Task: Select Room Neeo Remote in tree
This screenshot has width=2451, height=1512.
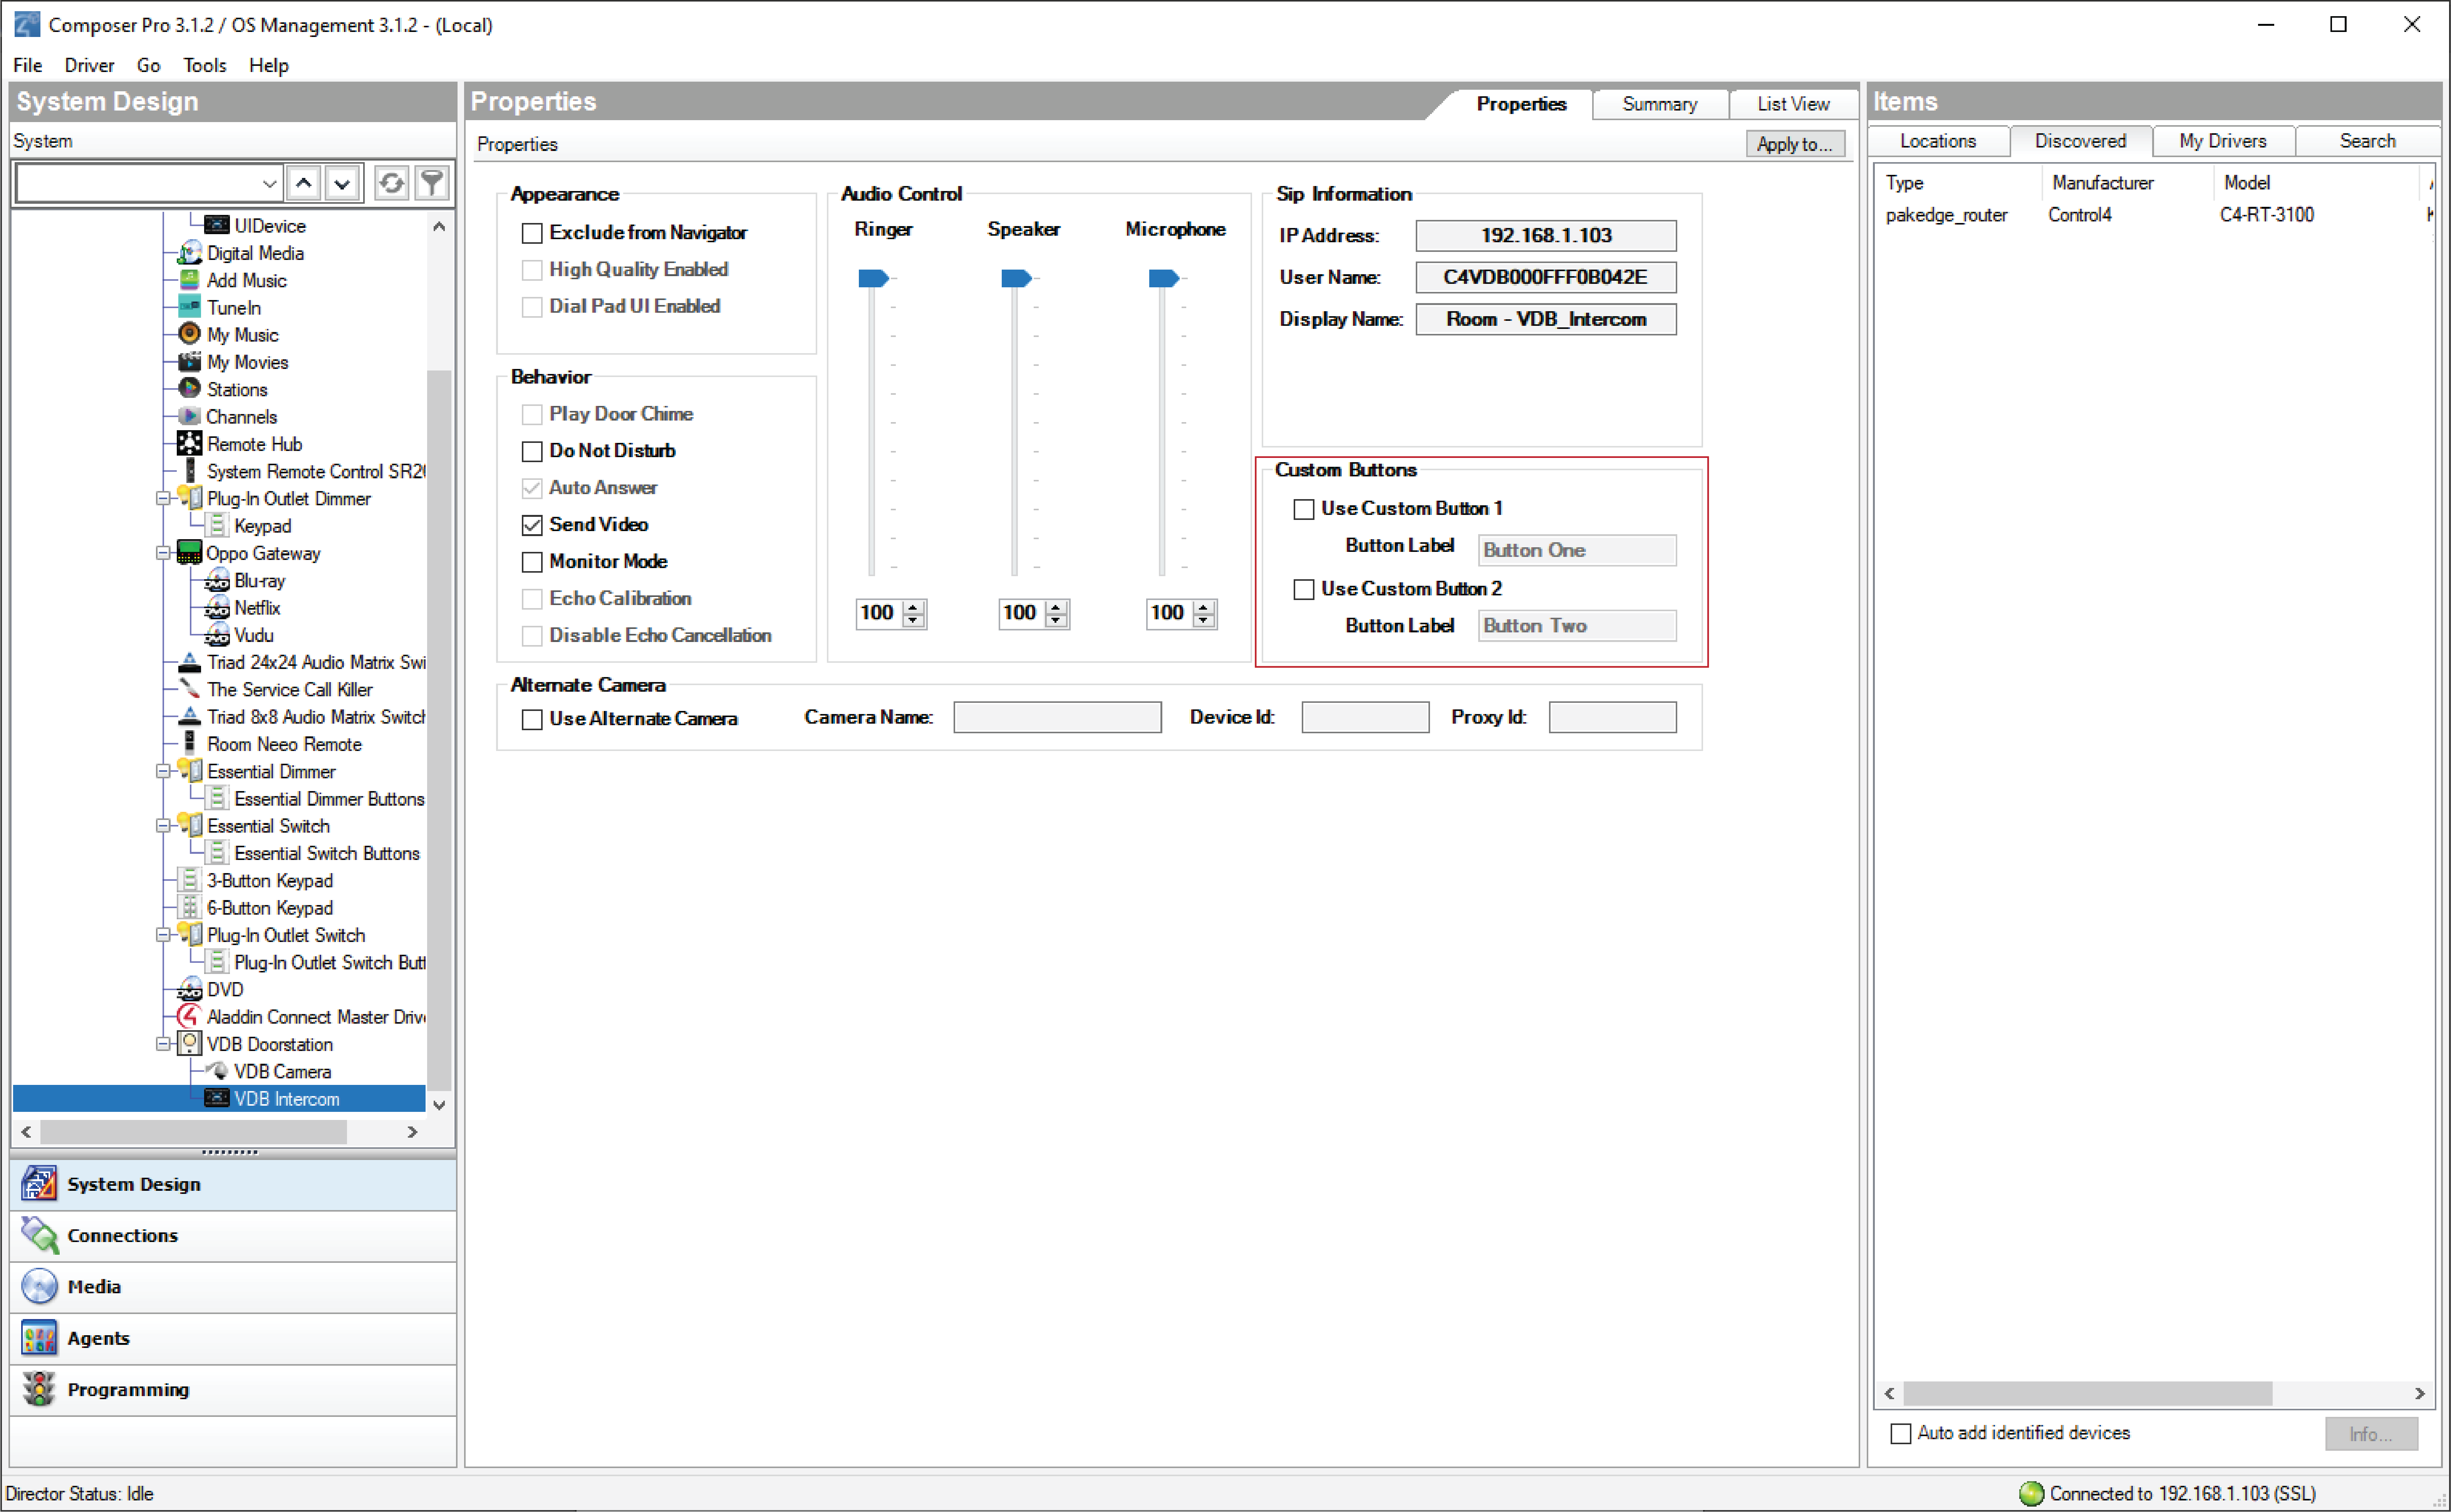Action: click(284, 744)
